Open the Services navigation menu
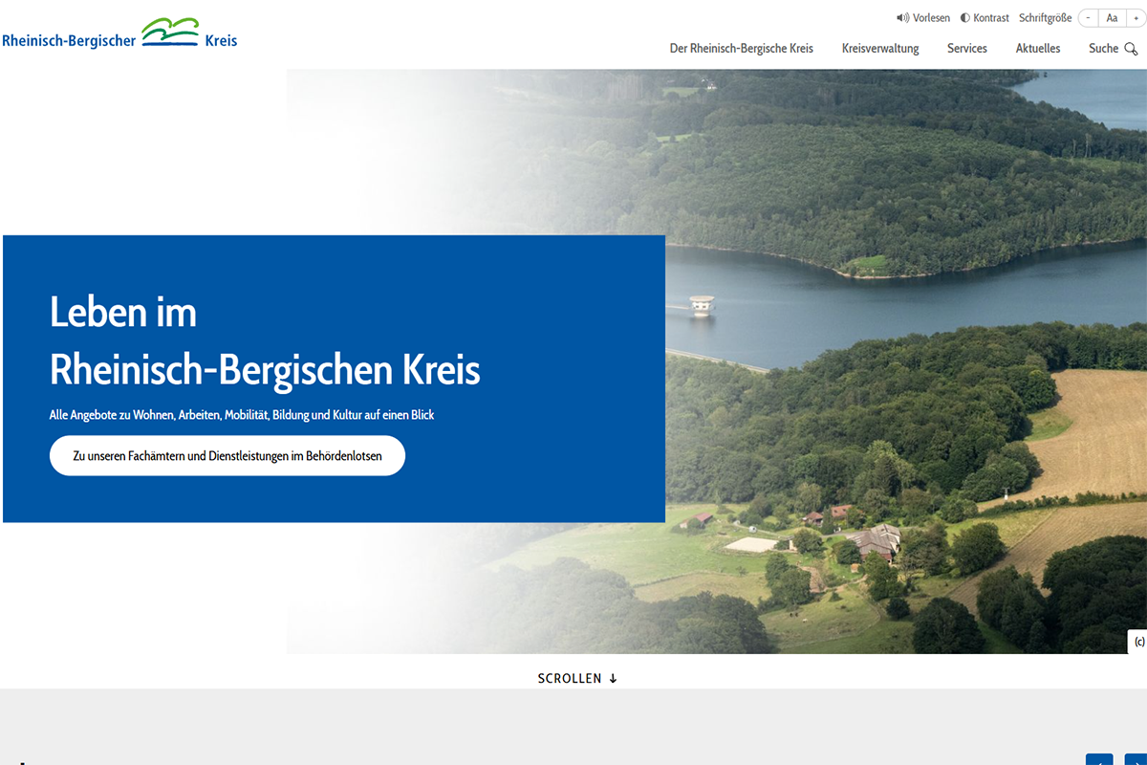The image size is (1147, 765). [x=966, y=49]
